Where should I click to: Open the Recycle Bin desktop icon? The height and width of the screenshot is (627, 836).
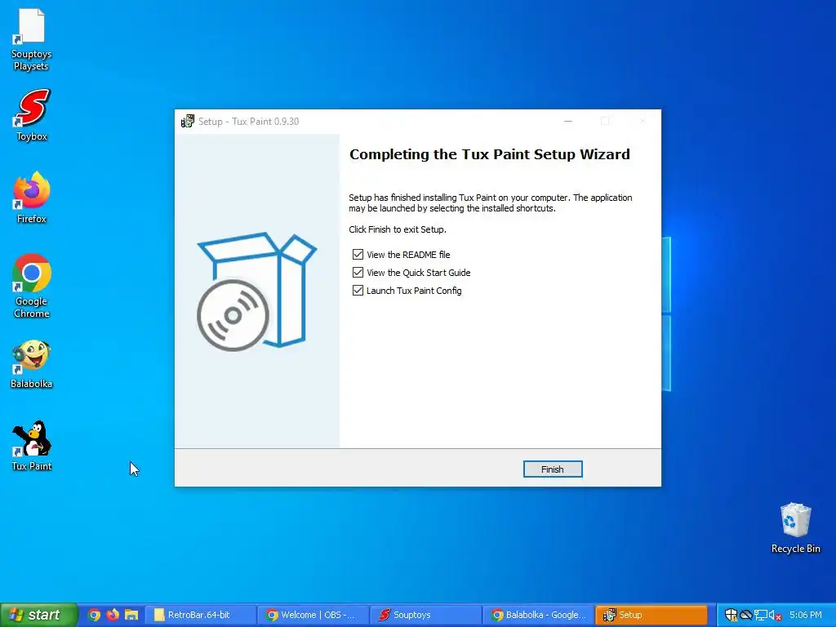(x=795, y=528)
